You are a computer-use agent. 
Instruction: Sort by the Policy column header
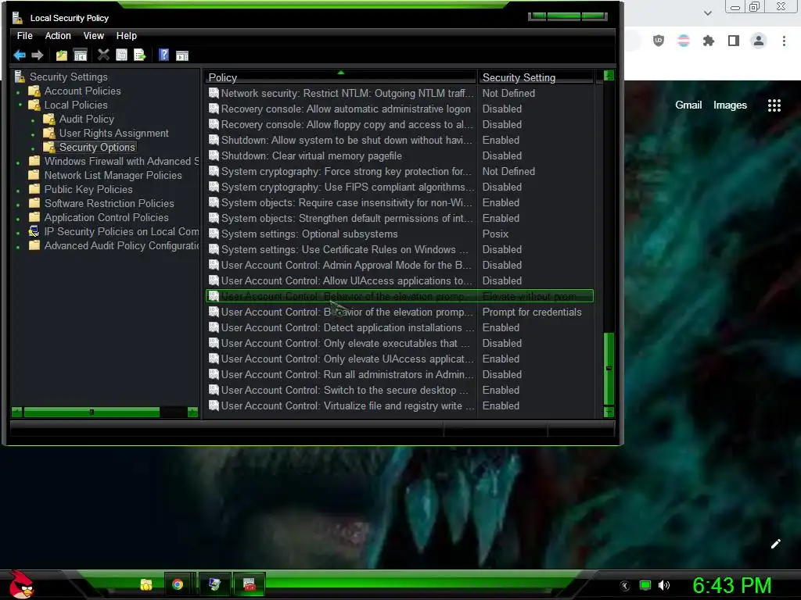coord(340,77)
